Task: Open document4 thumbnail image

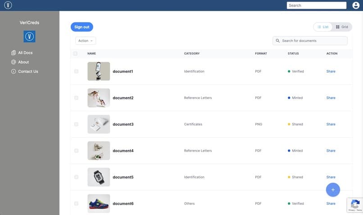Action: [x=99, y=151]
